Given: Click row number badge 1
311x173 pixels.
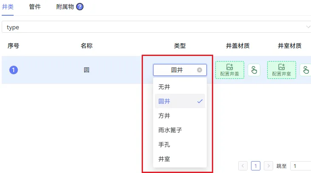Looking at the screenshot, I should (x=14, y=70).
